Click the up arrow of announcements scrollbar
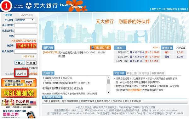This screenshot has width=189, height=119. coord(108,78)
